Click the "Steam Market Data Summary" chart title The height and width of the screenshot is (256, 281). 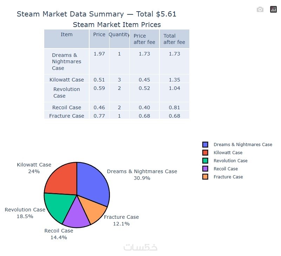[96, 14]
